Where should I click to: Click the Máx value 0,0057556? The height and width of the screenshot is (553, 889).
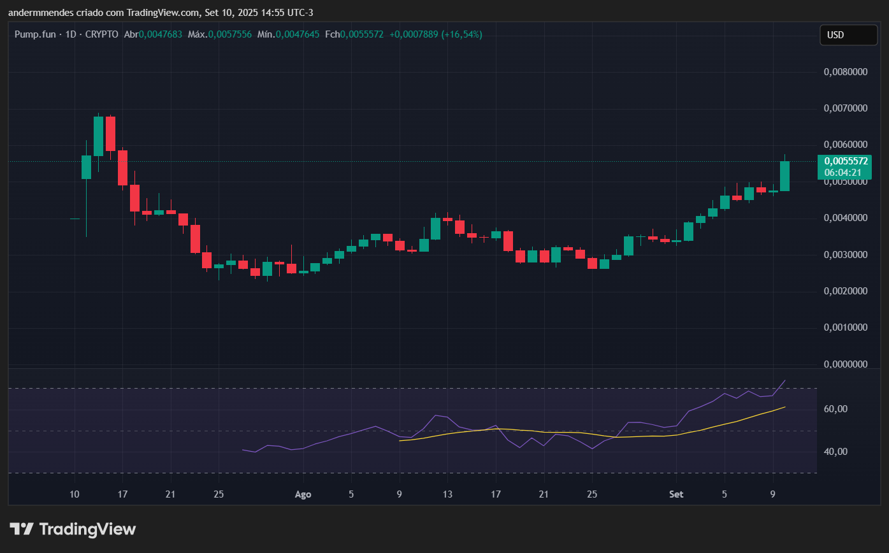230,34
